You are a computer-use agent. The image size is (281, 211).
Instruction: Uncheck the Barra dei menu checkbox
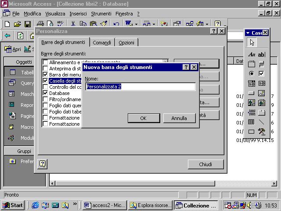coord(45,74)
